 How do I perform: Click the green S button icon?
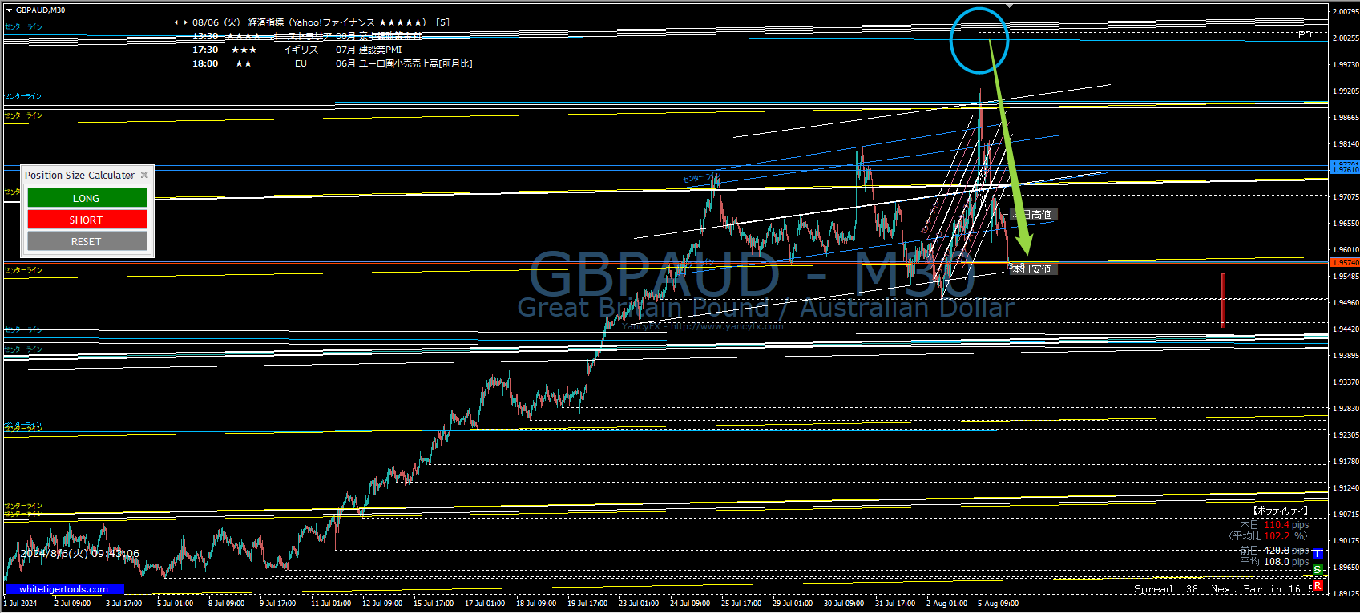pos(1318,570)
